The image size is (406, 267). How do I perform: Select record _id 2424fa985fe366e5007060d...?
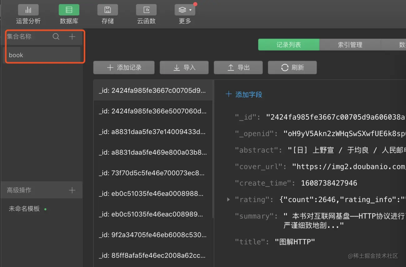click(153, 111)
